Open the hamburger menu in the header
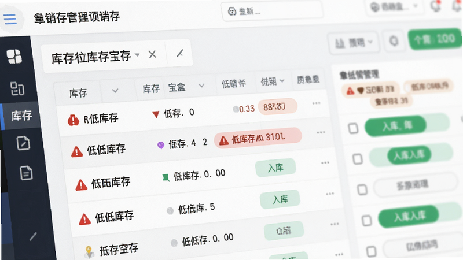Screen dimensions: 463x260 coord(10,19)
